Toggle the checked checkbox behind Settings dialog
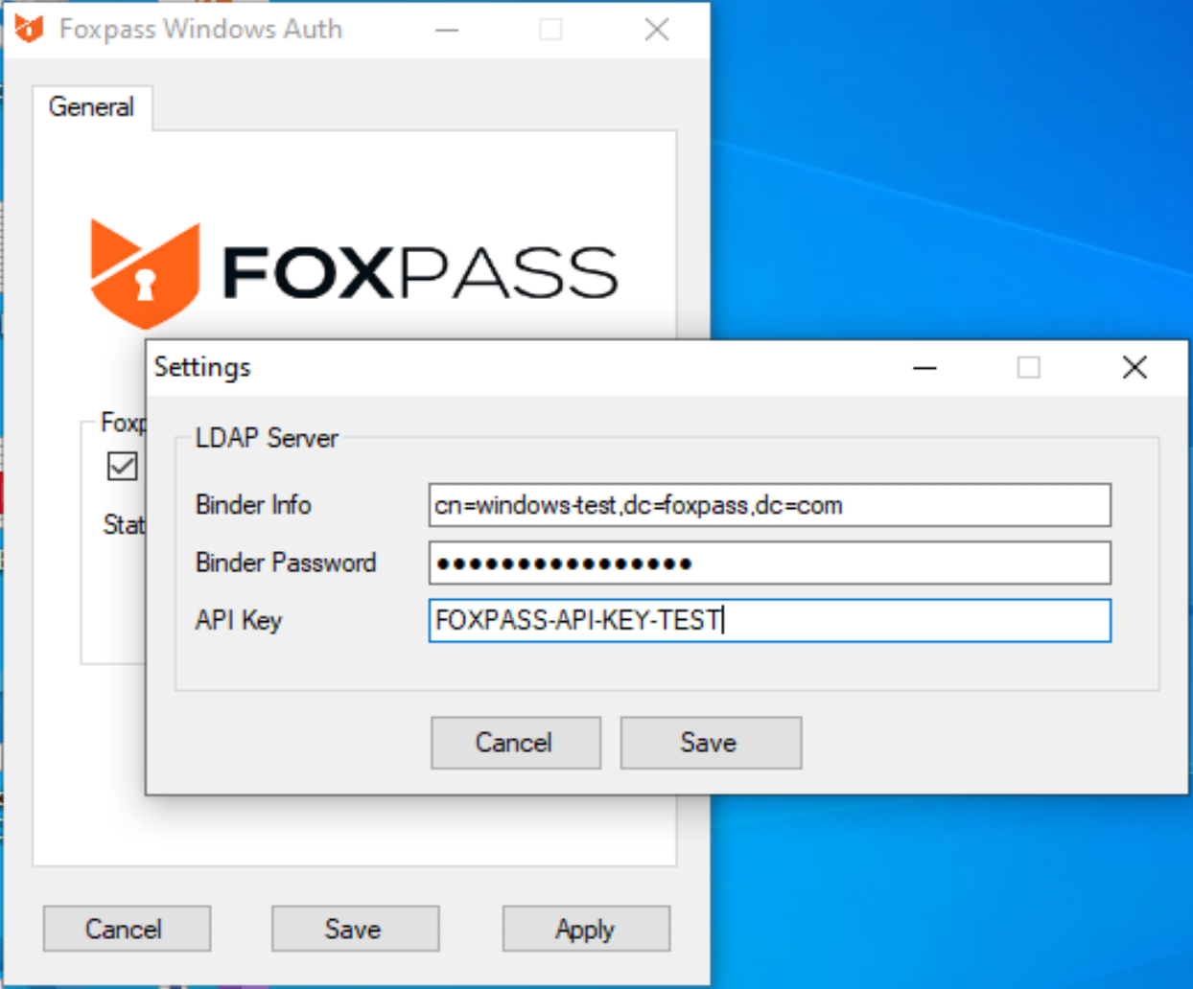 [122, 467]
